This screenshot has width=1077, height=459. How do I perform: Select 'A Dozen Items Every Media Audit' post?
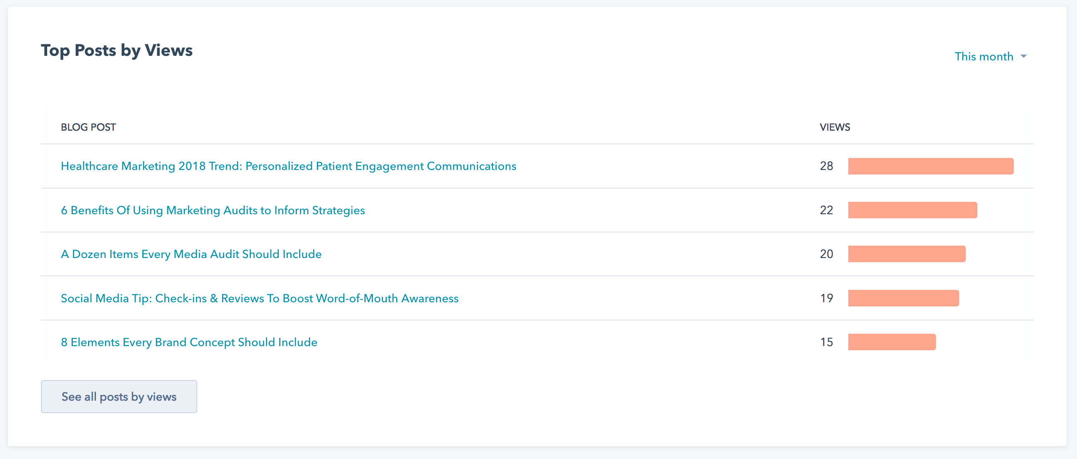coord(191,254)
